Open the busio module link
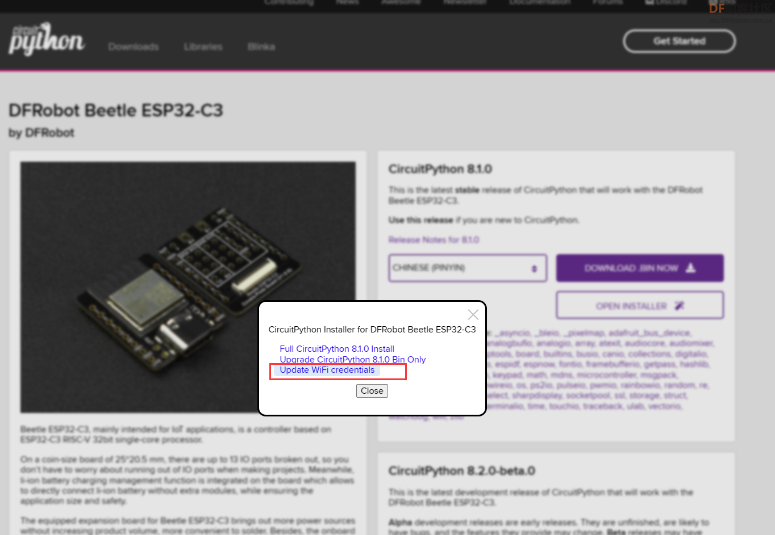Screen dimensions: 775x535 [x=587, y=354]
